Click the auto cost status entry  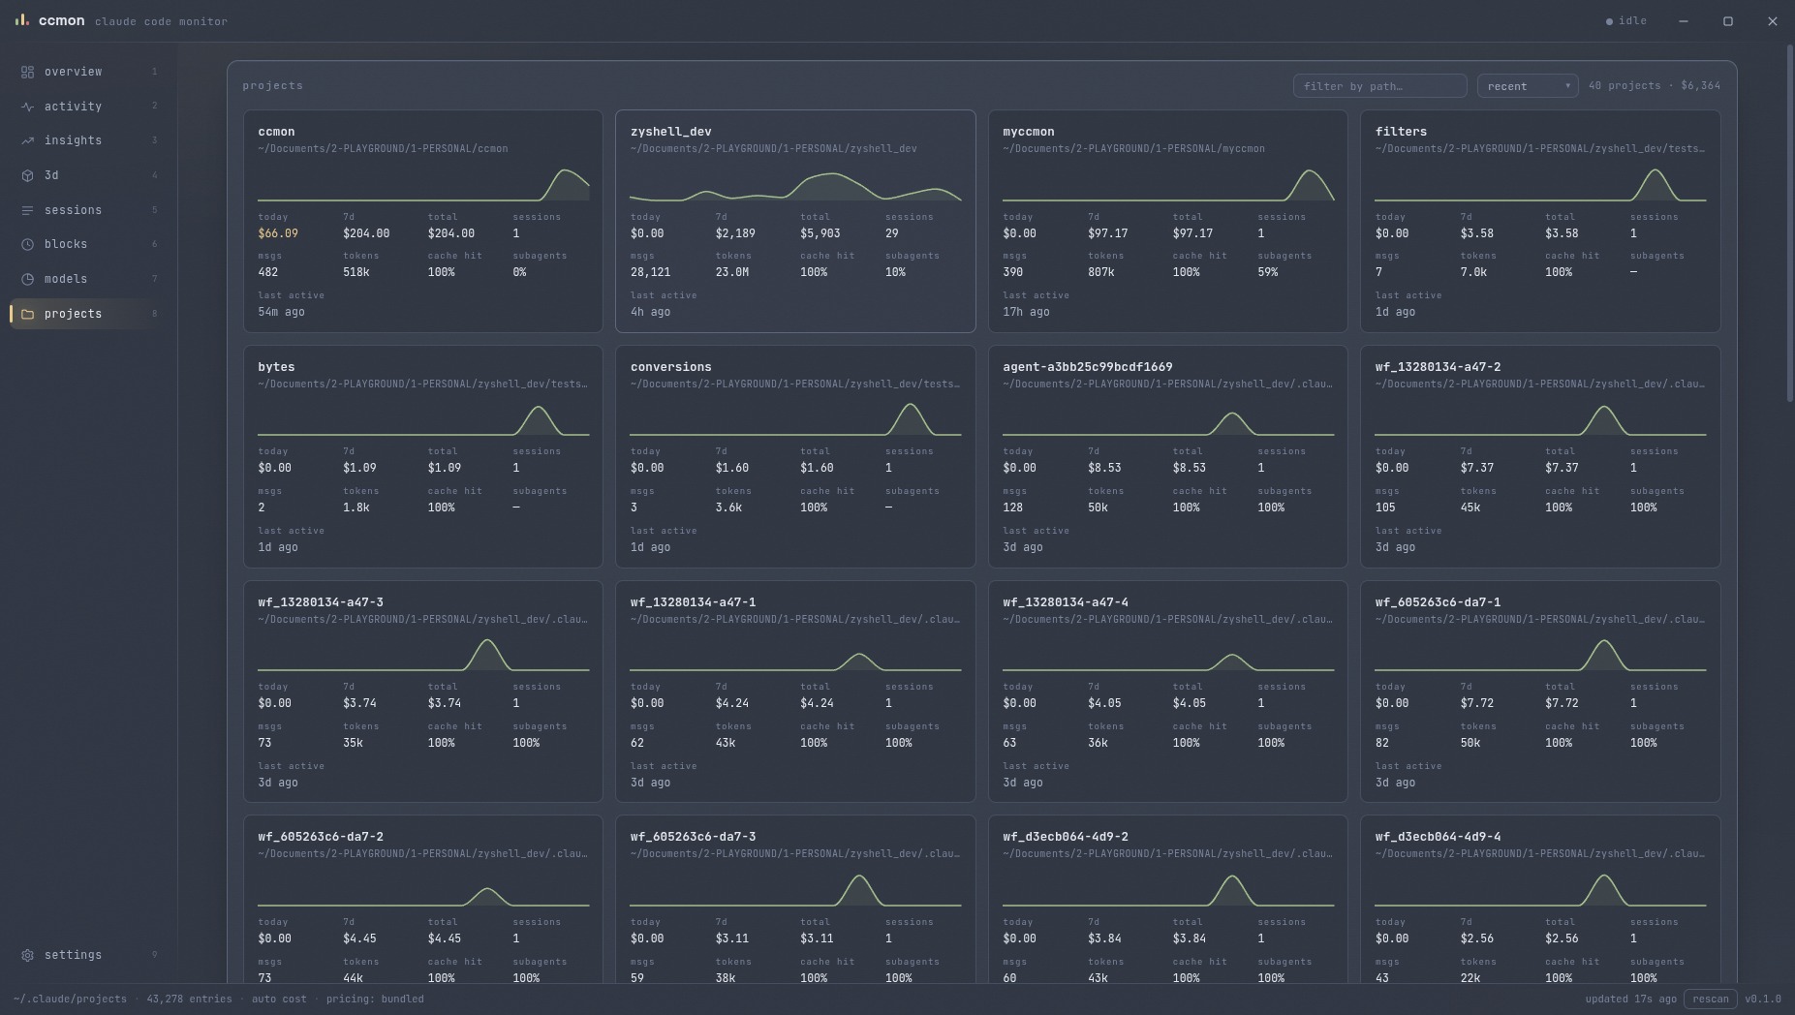tap(279, 1000)
